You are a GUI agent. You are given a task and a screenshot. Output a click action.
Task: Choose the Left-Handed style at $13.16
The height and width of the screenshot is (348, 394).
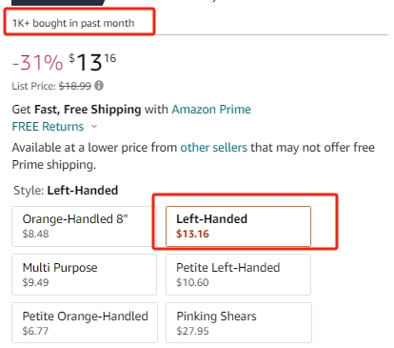(x=238, y=226)
